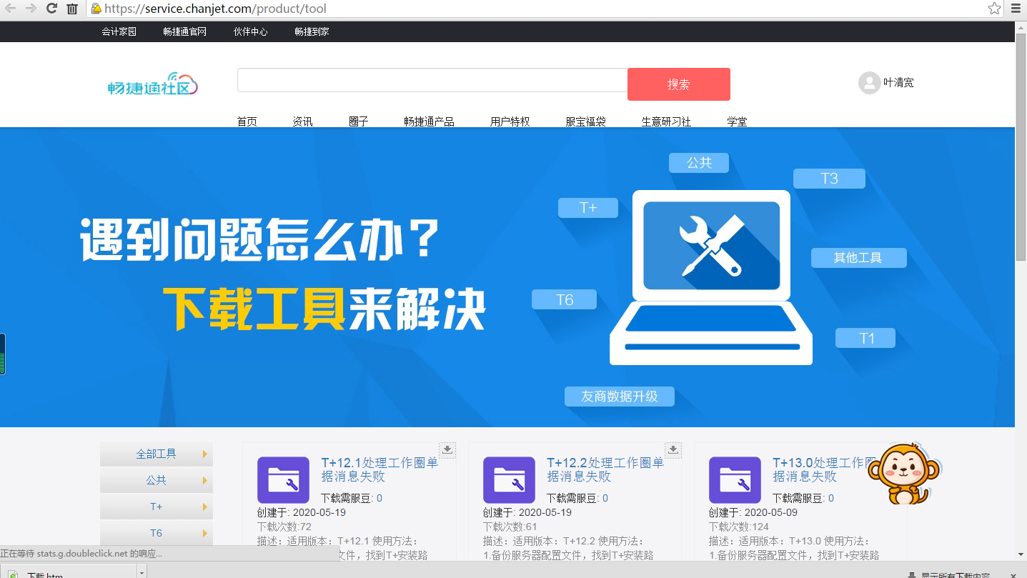Image resolution: width=1027 pixels, height=578 pixels.
Task: Open the 畅捷通社区 logo home link
Action: click(x=153, y=84)
